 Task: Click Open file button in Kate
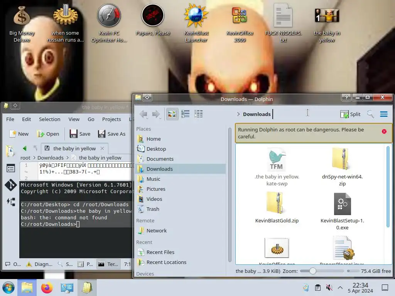pyautogui.click(x=48, y=134)
